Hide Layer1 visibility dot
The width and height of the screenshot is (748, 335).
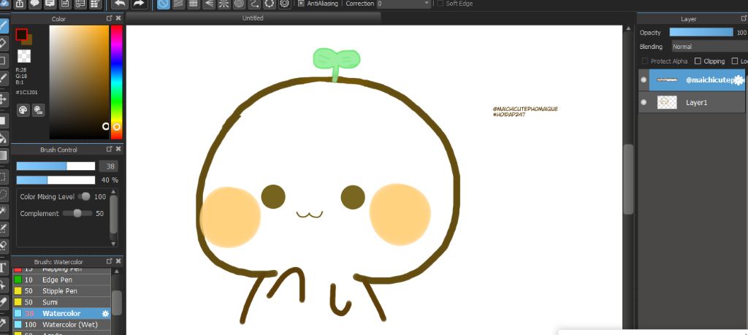pos(644,102)
